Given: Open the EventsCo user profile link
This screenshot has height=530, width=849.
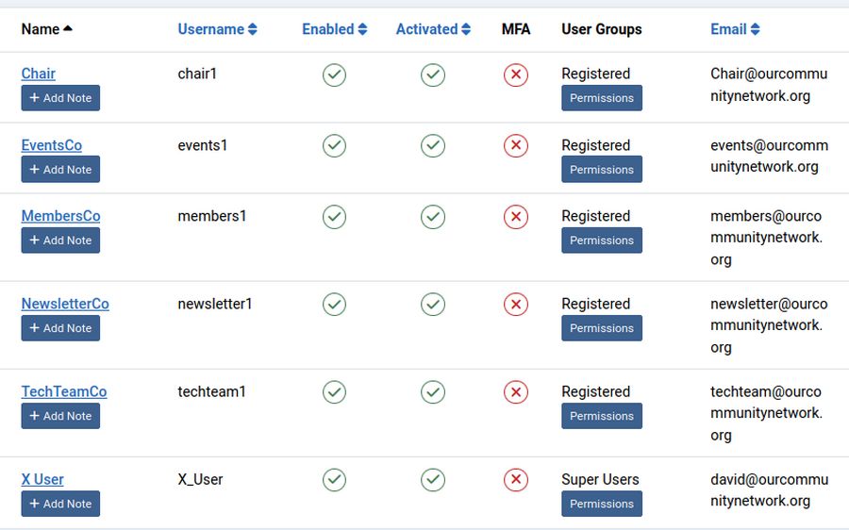Looking at the screenshot, I should 52,145.
